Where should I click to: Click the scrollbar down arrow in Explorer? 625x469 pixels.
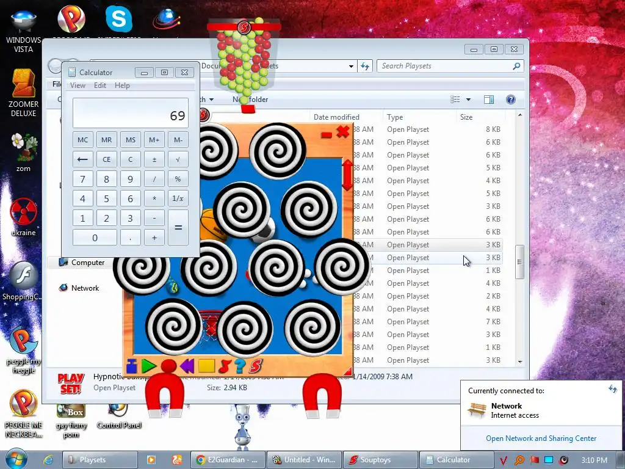(519, 362)
